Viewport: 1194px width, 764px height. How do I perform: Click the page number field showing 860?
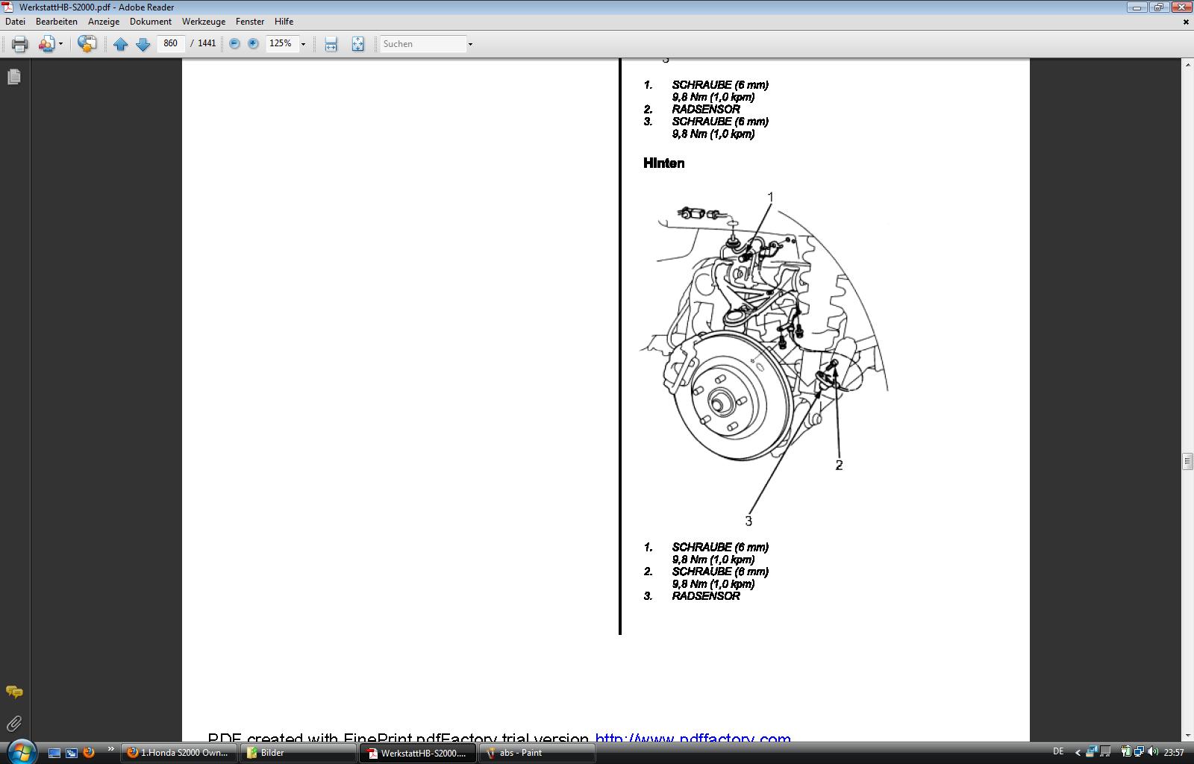[171, 43]
